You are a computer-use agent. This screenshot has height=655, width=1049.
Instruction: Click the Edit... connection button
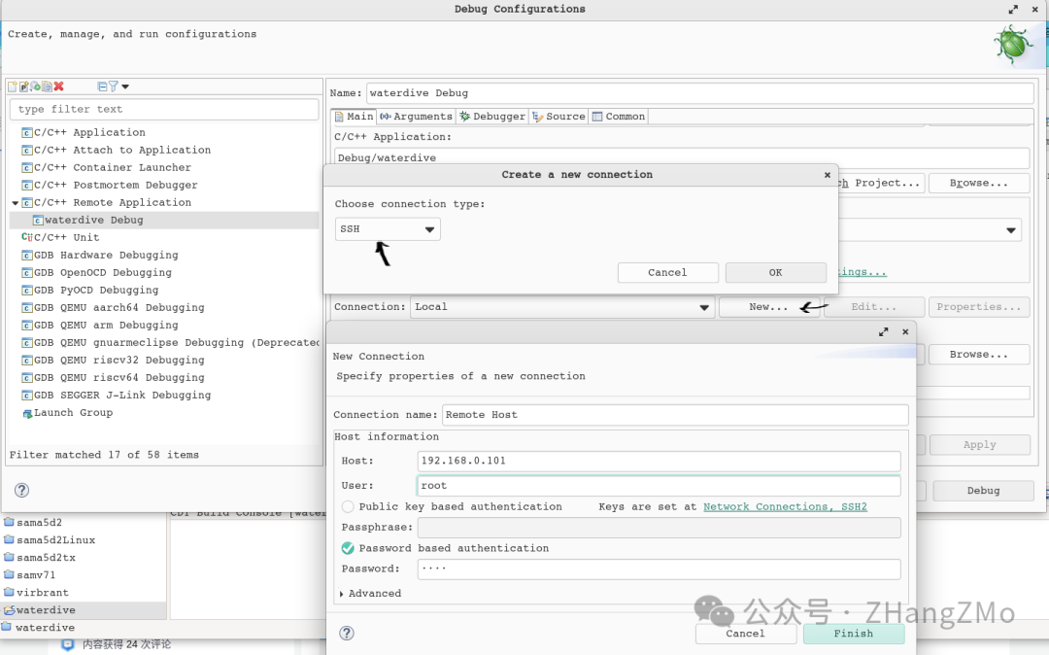pos(874,307)
